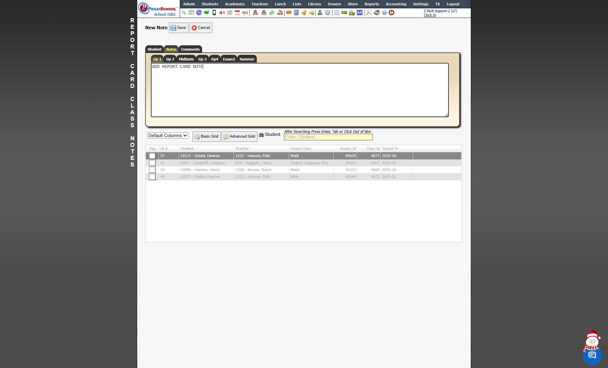Save the new note
Screen dimensions: 608x368
pyautogui.click(x=179, y=28)
